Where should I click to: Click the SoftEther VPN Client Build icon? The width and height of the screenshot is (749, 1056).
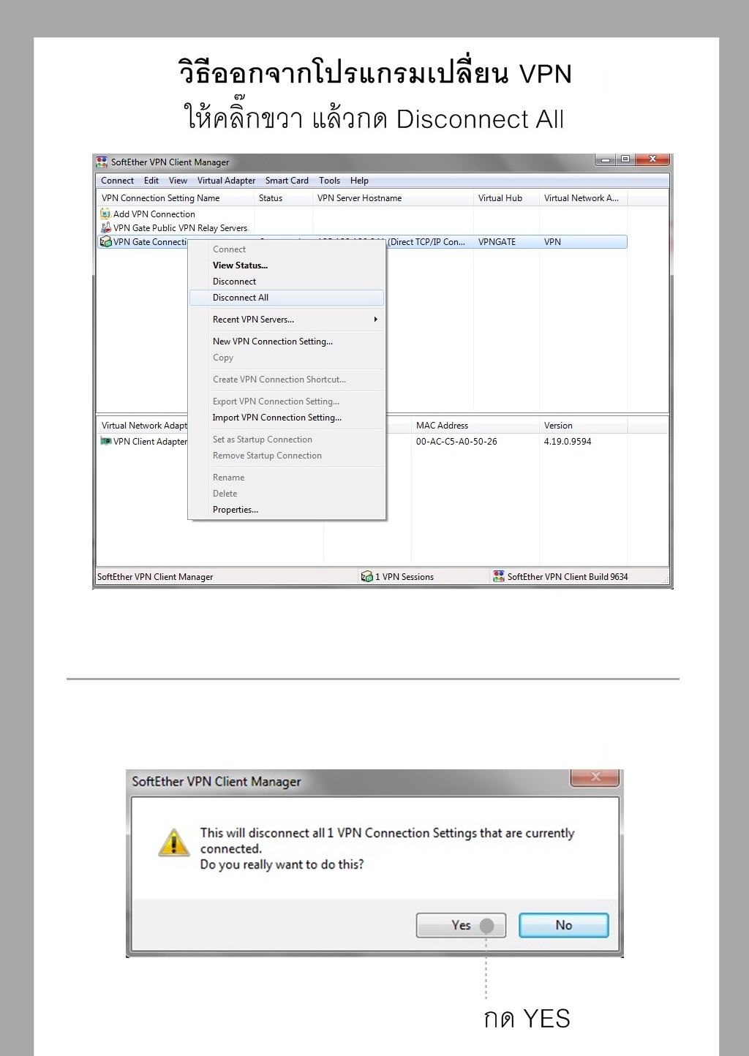pos(499,576)
